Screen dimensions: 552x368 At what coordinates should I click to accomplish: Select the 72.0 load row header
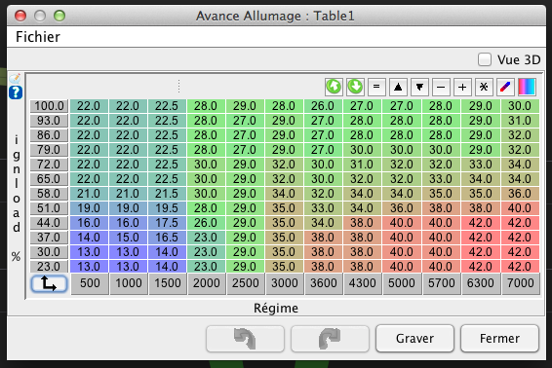pos(49,165)
